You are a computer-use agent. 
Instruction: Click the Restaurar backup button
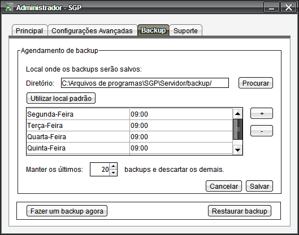240,211
